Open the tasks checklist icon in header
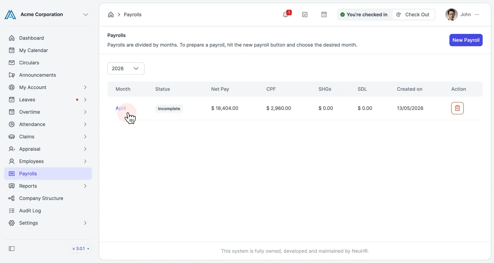 tap(305, 14)
